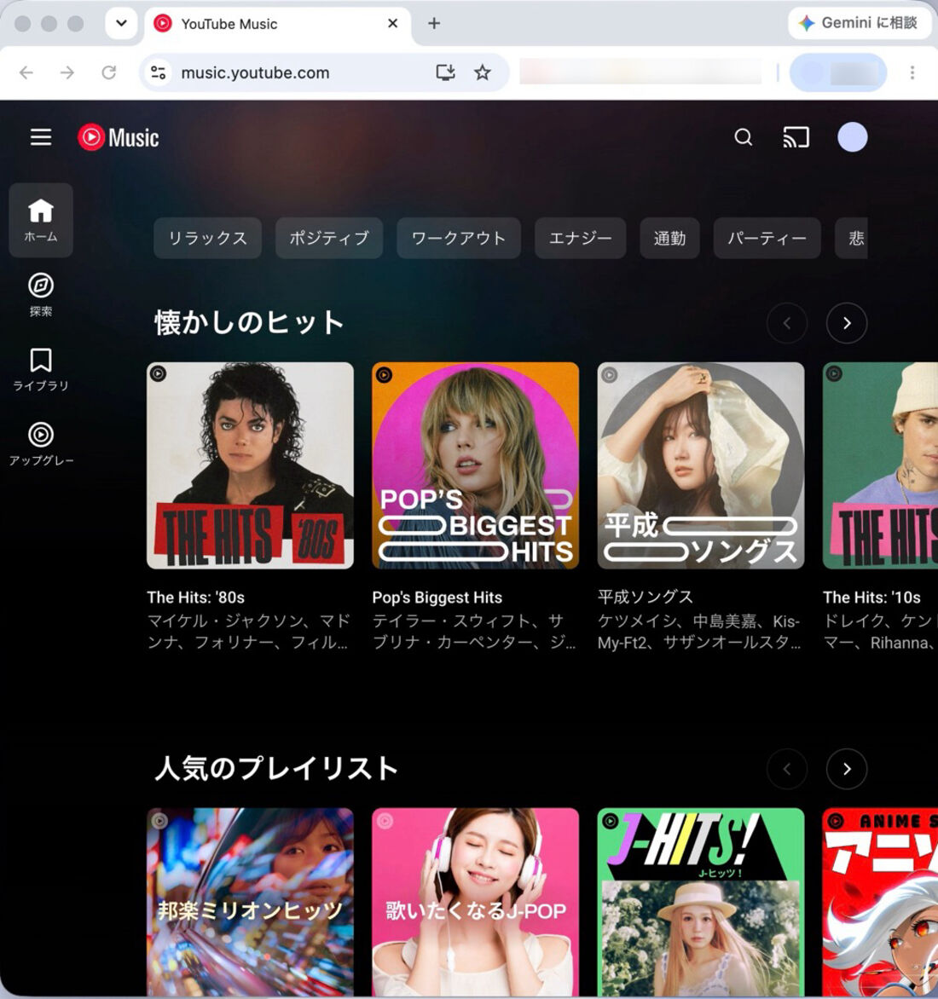Click the cast to device icon
The width and height of the screenshot is (938, 999).
(796, 137)
